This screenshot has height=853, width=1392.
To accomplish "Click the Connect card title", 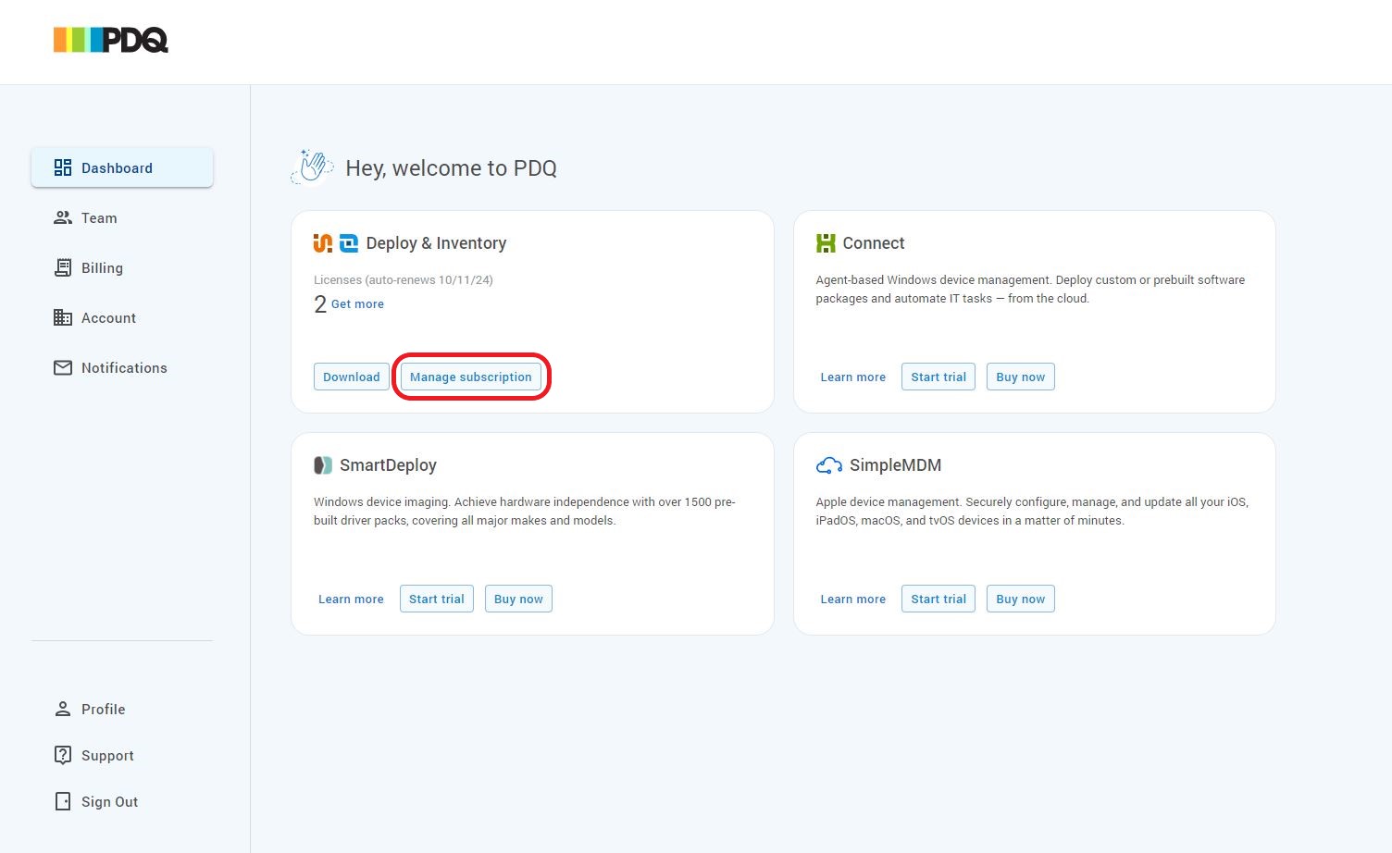I will tap(874, 243).
